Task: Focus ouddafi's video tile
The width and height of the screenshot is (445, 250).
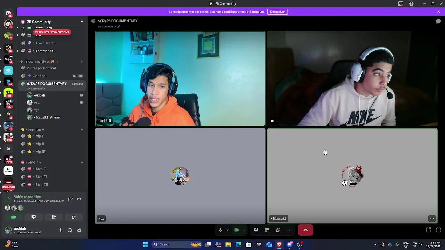Action: [180, 79]
